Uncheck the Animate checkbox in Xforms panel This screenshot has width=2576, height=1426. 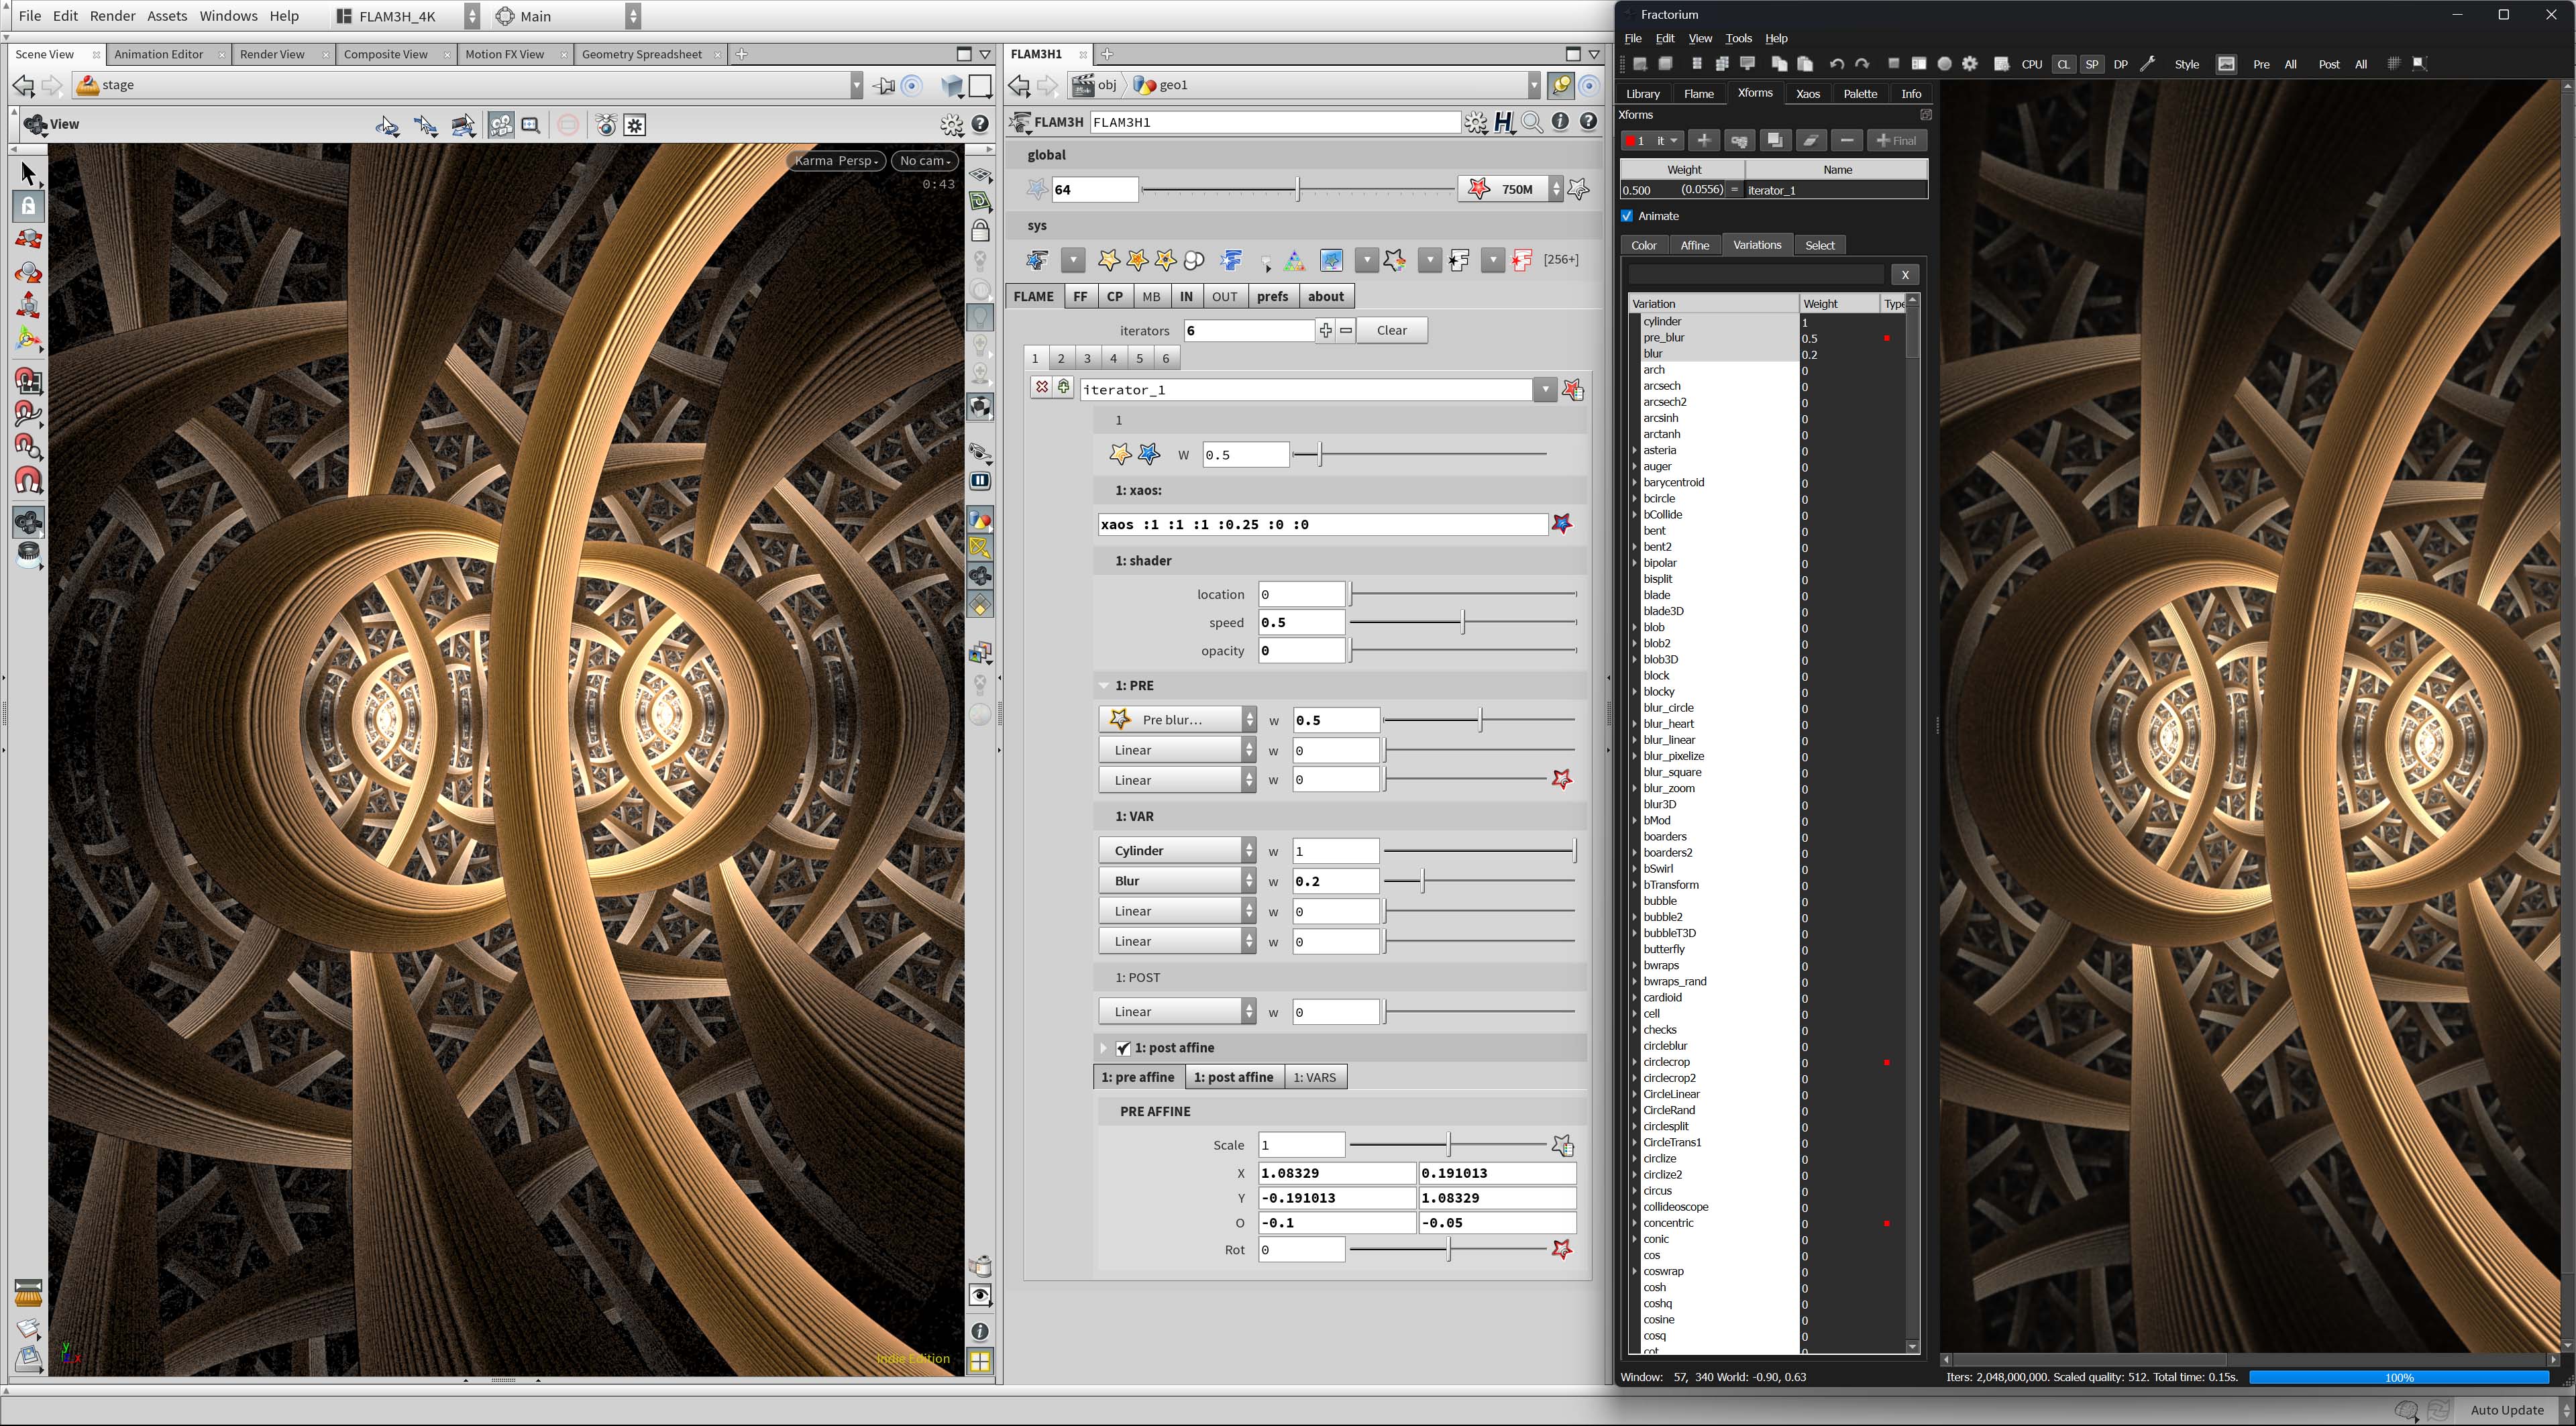point(1628,216)
